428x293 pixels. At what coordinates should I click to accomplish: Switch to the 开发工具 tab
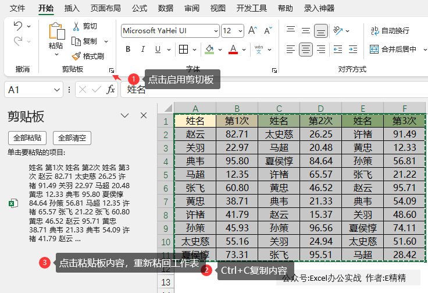pos(251,8)
